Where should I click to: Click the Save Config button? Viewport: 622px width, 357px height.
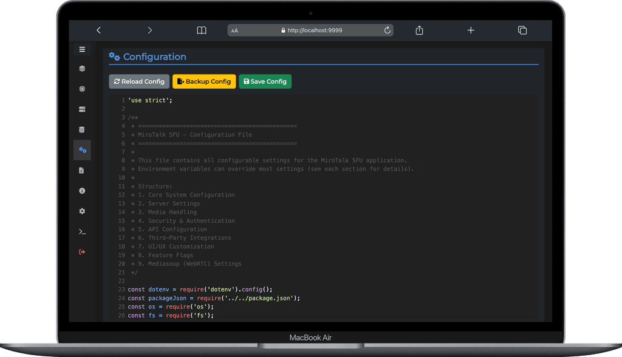[x=265, y=81]
